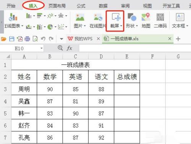Viewport: 191px width, 144px height.
Task: Click the Undo arrow icon
Action: pos(43,39)
